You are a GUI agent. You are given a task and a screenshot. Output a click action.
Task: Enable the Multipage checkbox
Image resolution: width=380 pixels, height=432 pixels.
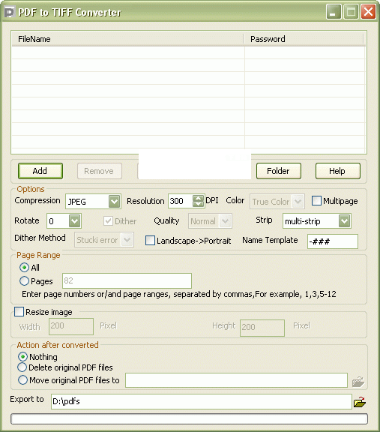[x=316, y=200]
